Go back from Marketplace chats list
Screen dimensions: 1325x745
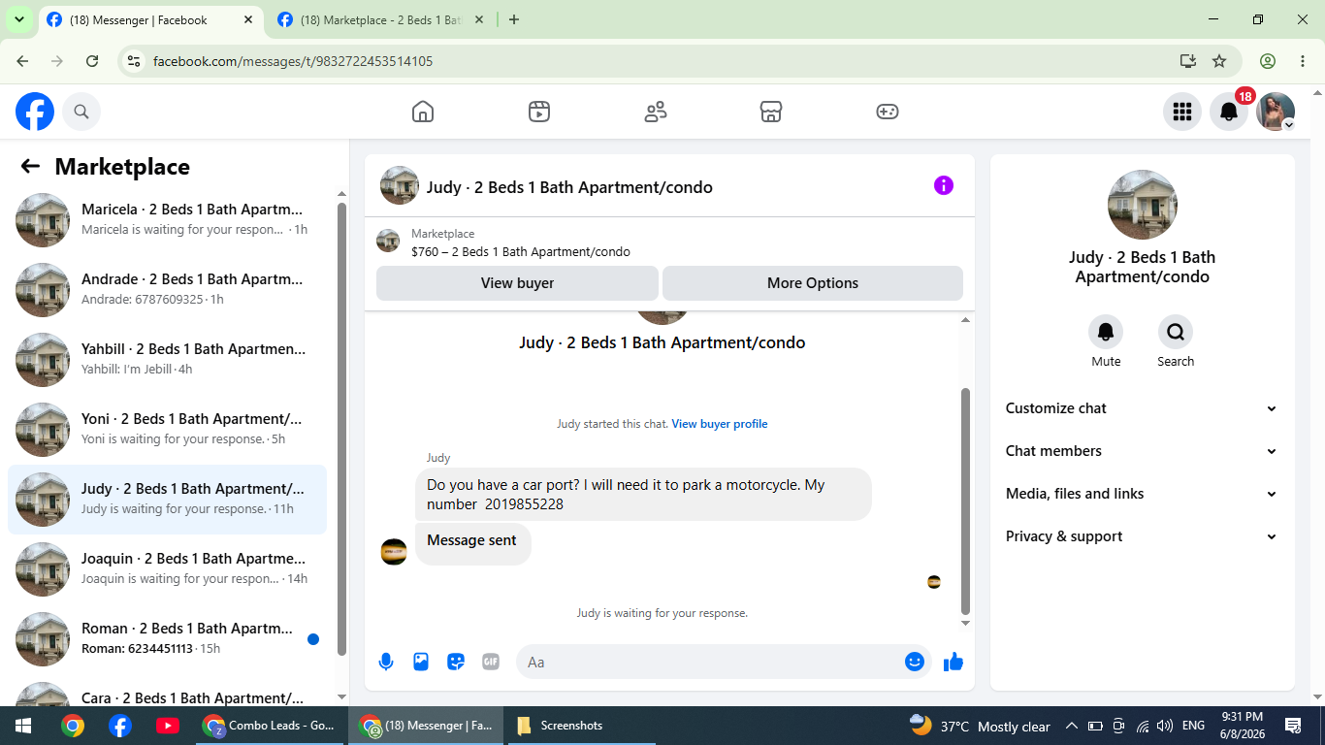coord(30,166)
